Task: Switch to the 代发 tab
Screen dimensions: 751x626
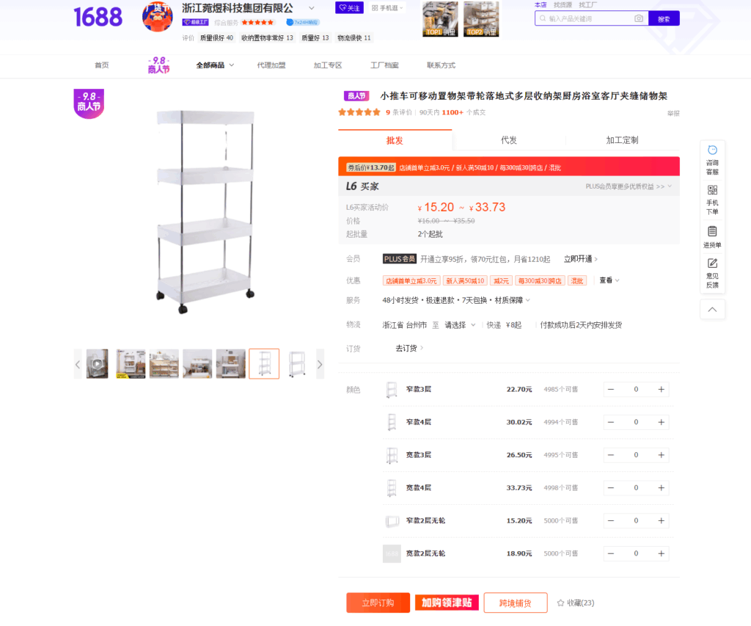Action: tap(509, 140)
